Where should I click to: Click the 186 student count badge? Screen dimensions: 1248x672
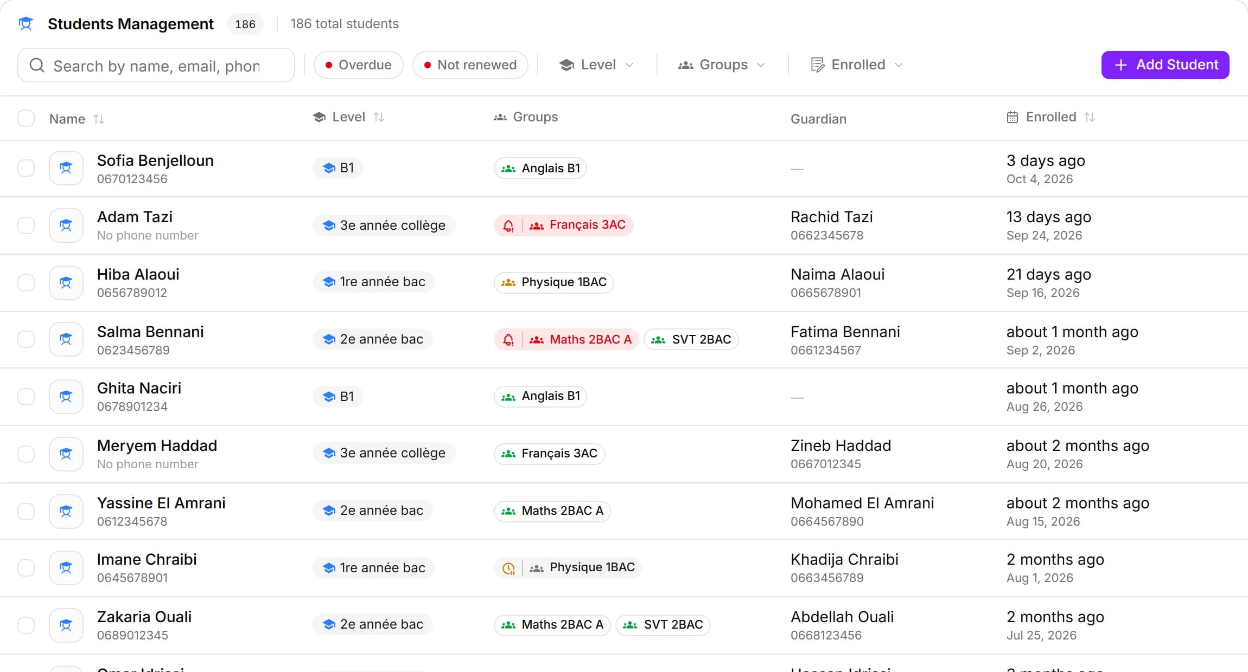click(245, 24)
